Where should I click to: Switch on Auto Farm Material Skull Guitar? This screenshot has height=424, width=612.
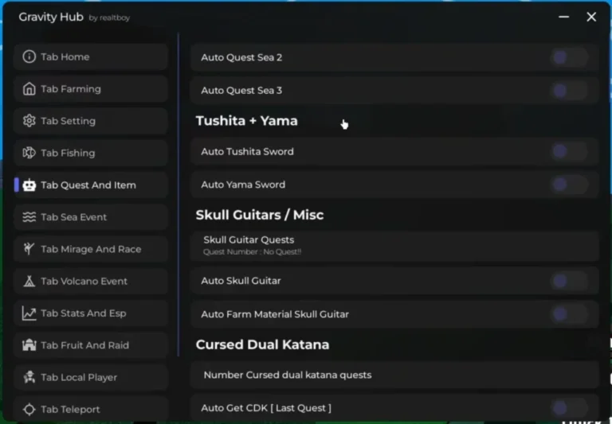[570, 313]
